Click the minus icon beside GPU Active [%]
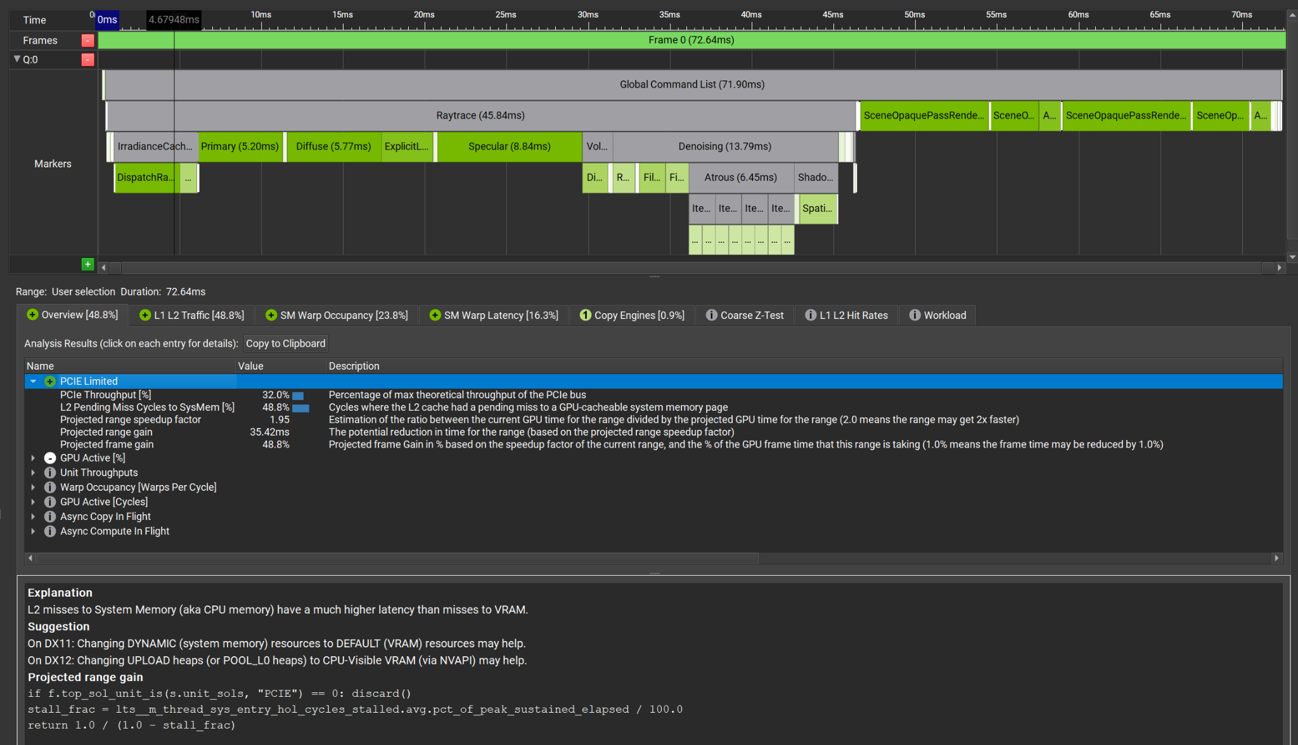This screenshot has height=745, width=1298. 50,458
